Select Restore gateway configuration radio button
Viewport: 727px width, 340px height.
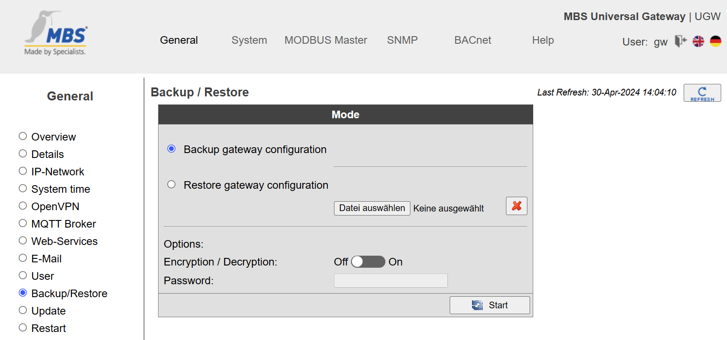171,184
